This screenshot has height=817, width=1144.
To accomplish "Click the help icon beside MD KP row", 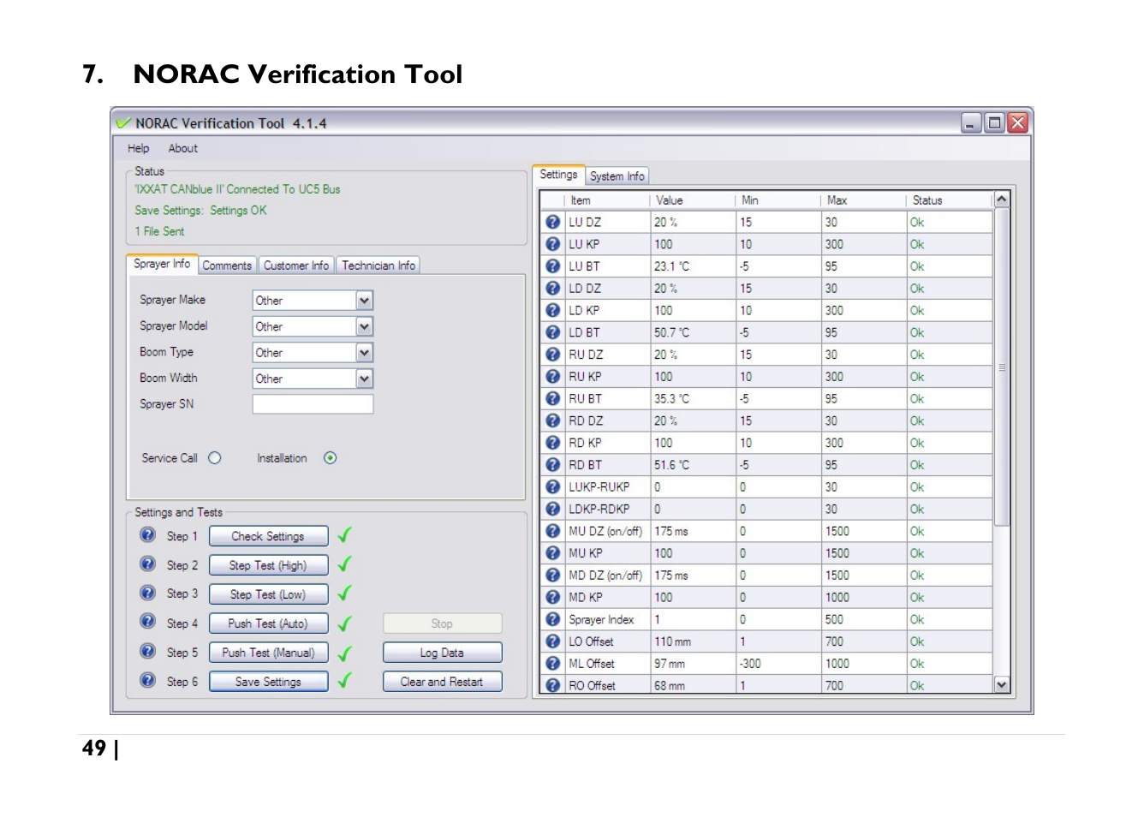I will [x=553, y=597].
